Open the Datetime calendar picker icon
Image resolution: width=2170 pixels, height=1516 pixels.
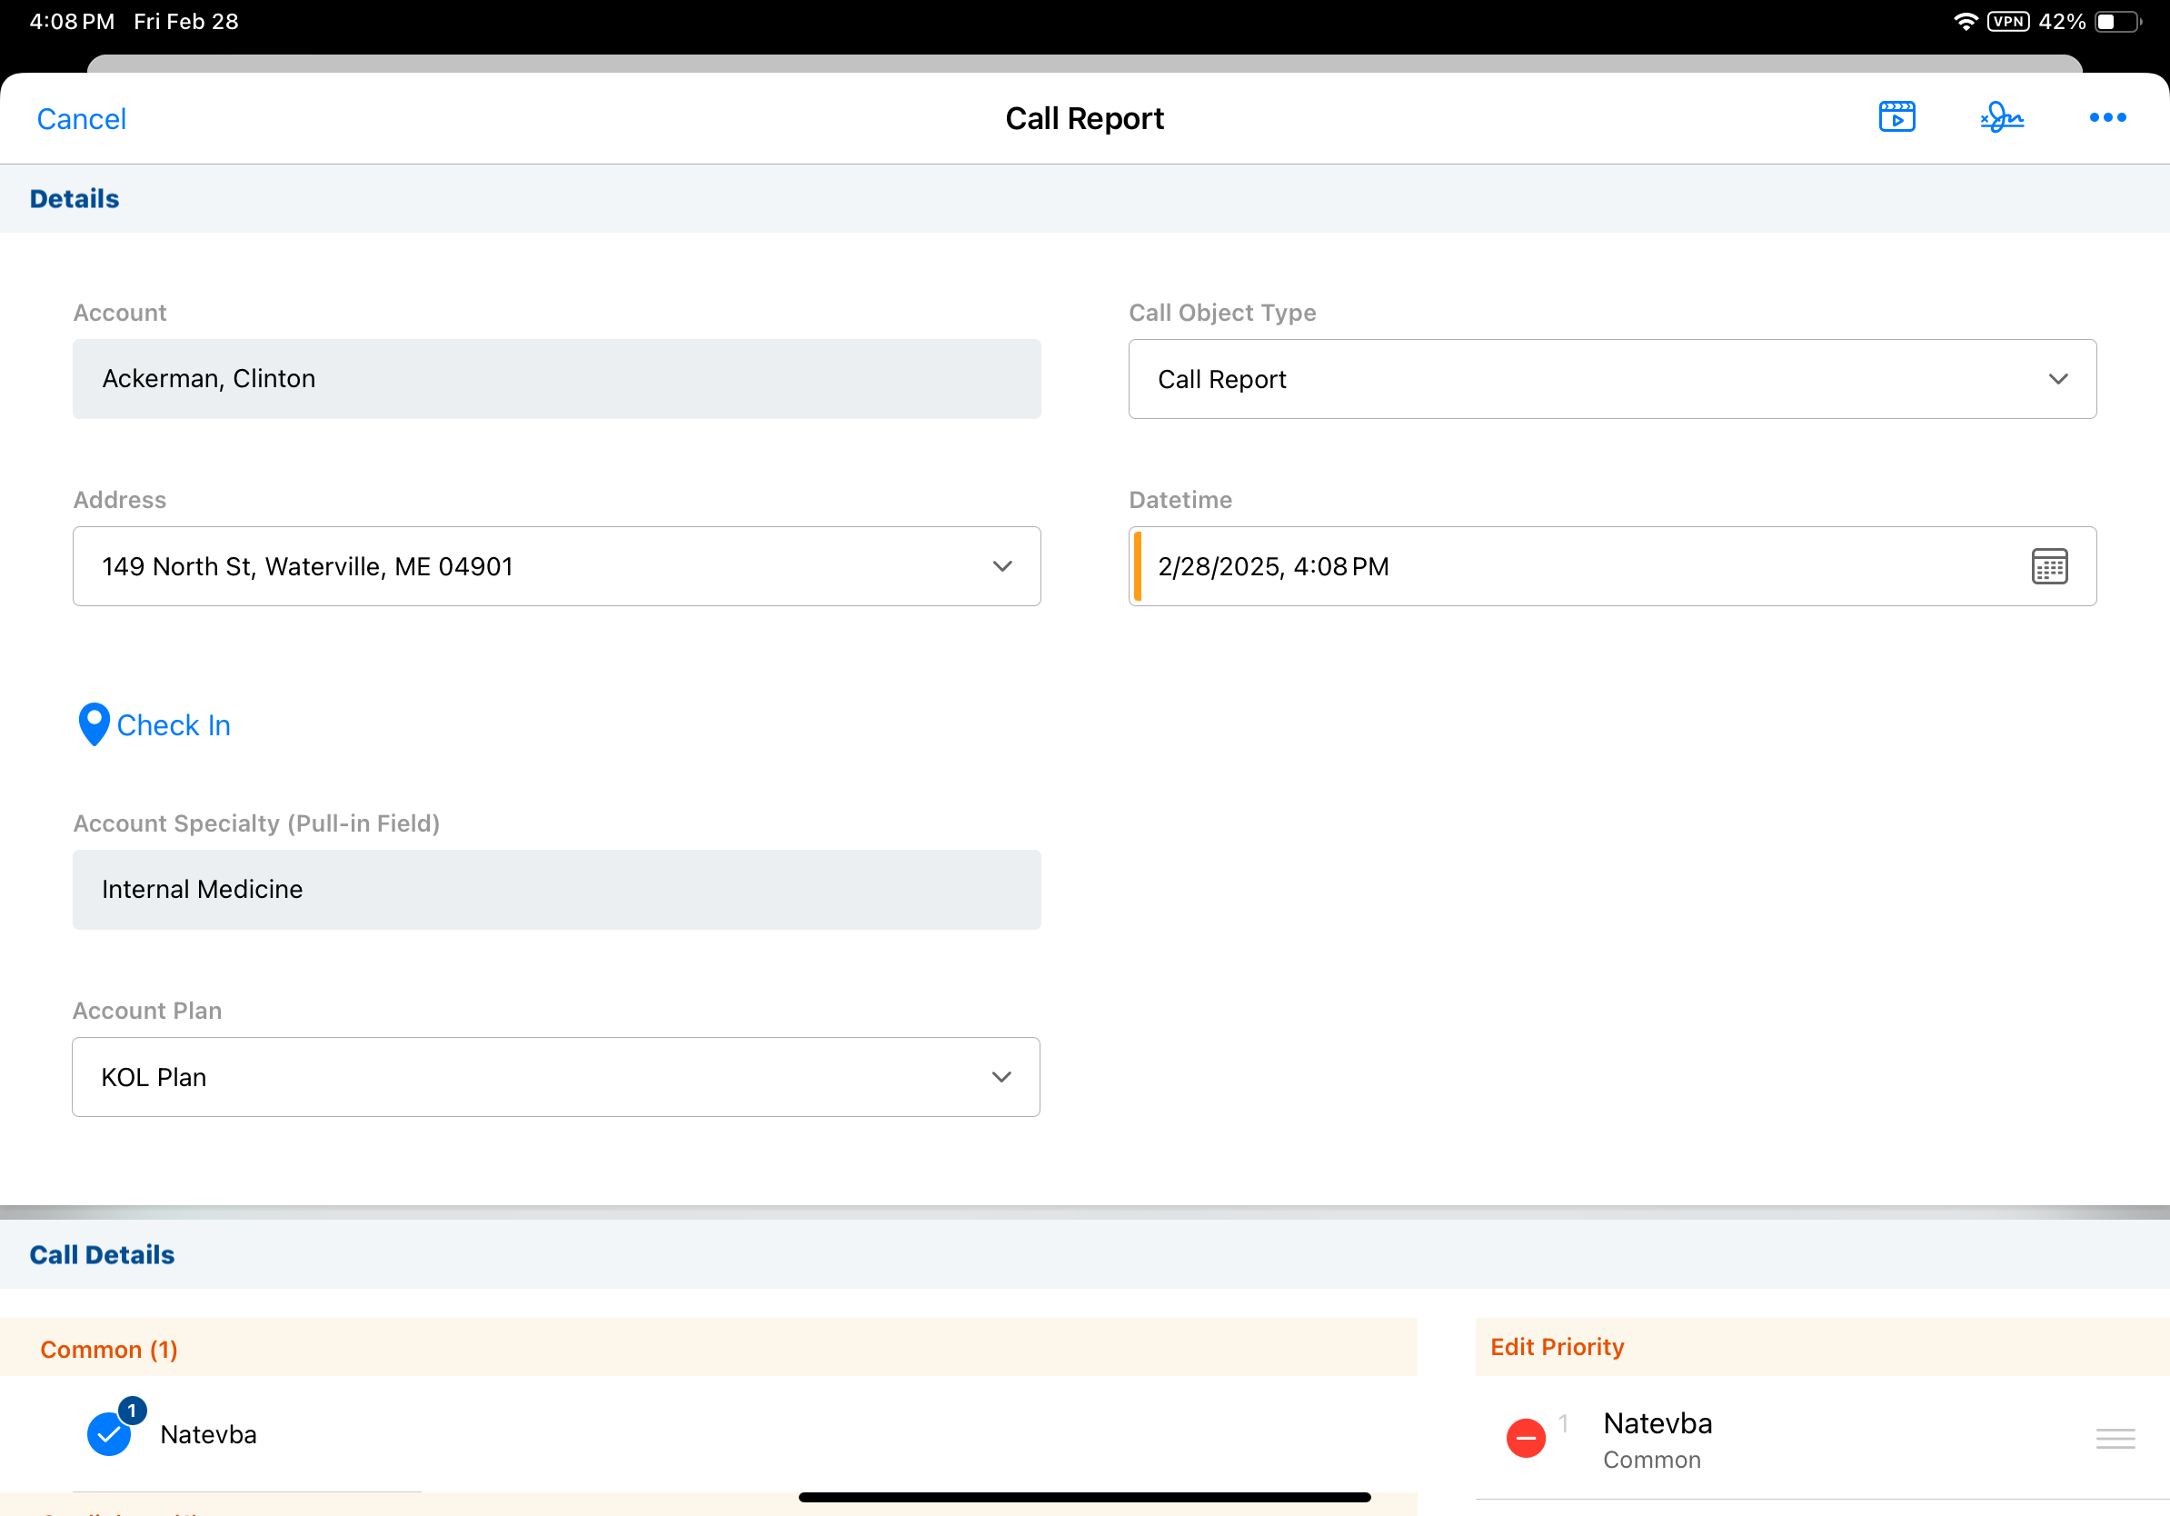click(x=2049, y=566)
